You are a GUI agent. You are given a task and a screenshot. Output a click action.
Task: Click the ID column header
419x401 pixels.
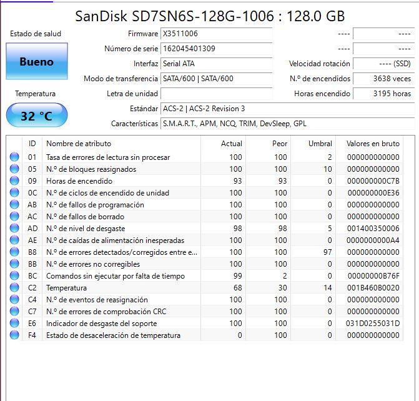[x=32, y=144]
